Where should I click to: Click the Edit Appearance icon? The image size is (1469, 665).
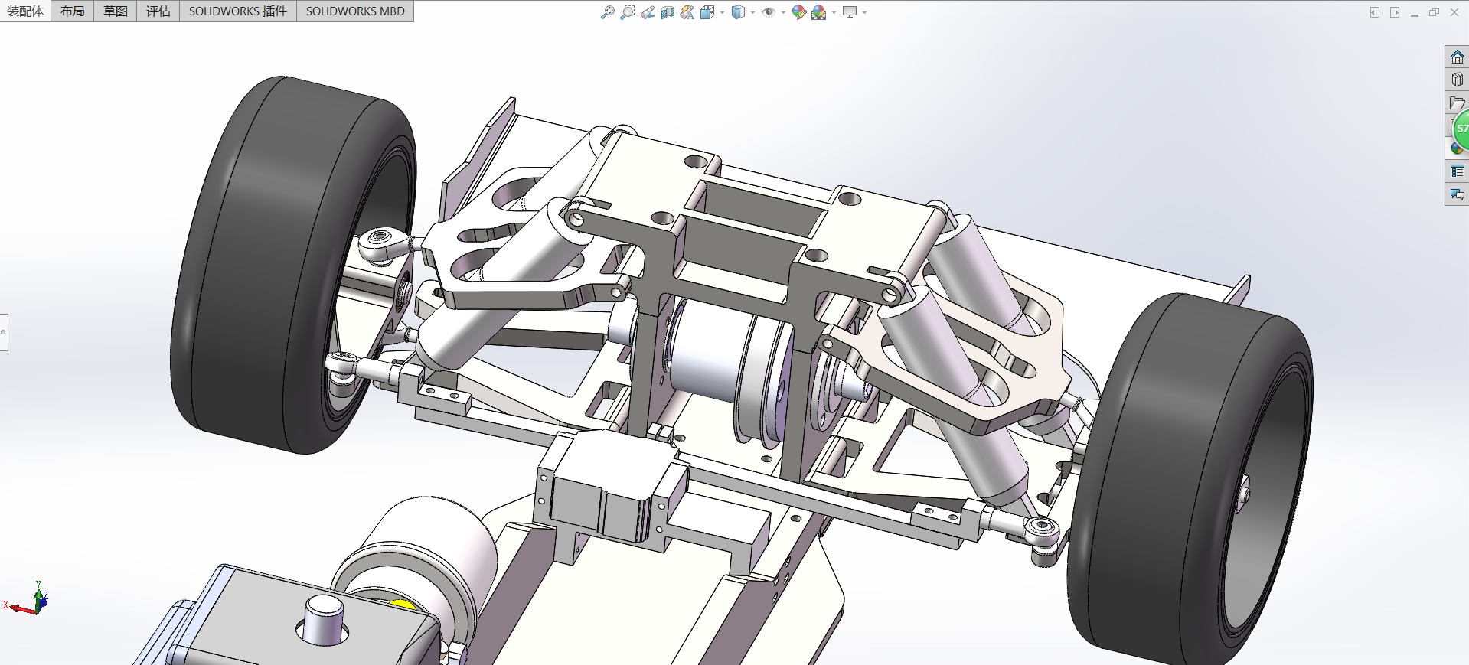[x=798, y=12]
